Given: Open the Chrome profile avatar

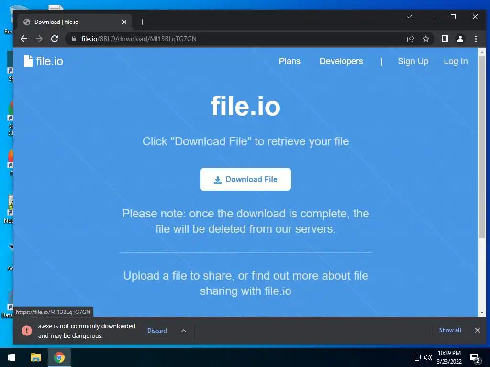Looking at the screenshot, I should (x=460, y=39).
